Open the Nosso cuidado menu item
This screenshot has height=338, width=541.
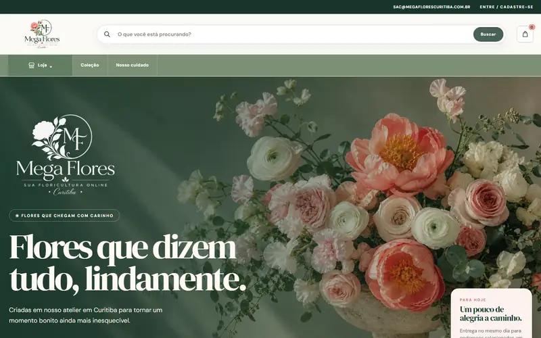(132, 65)
